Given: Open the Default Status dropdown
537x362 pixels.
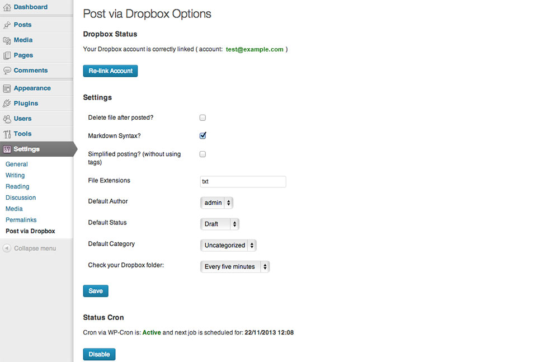Looking at the screenshot, I should (219, 224).
